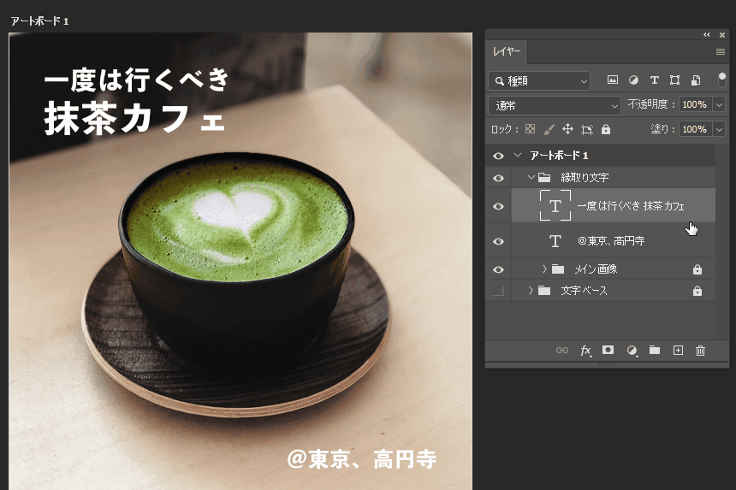Collapse the アートボード 1 tree chevron

click(x=518, y=155)
